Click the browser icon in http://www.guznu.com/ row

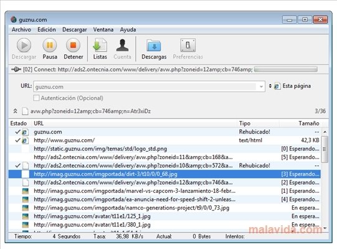tap(25, 140)
